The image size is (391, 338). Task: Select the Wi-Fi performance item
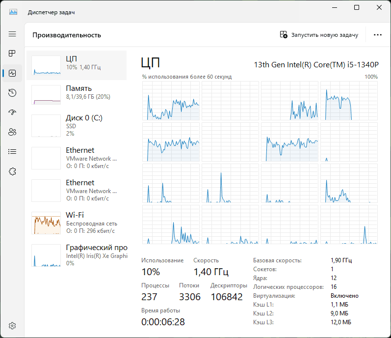[x=77, y=223]
